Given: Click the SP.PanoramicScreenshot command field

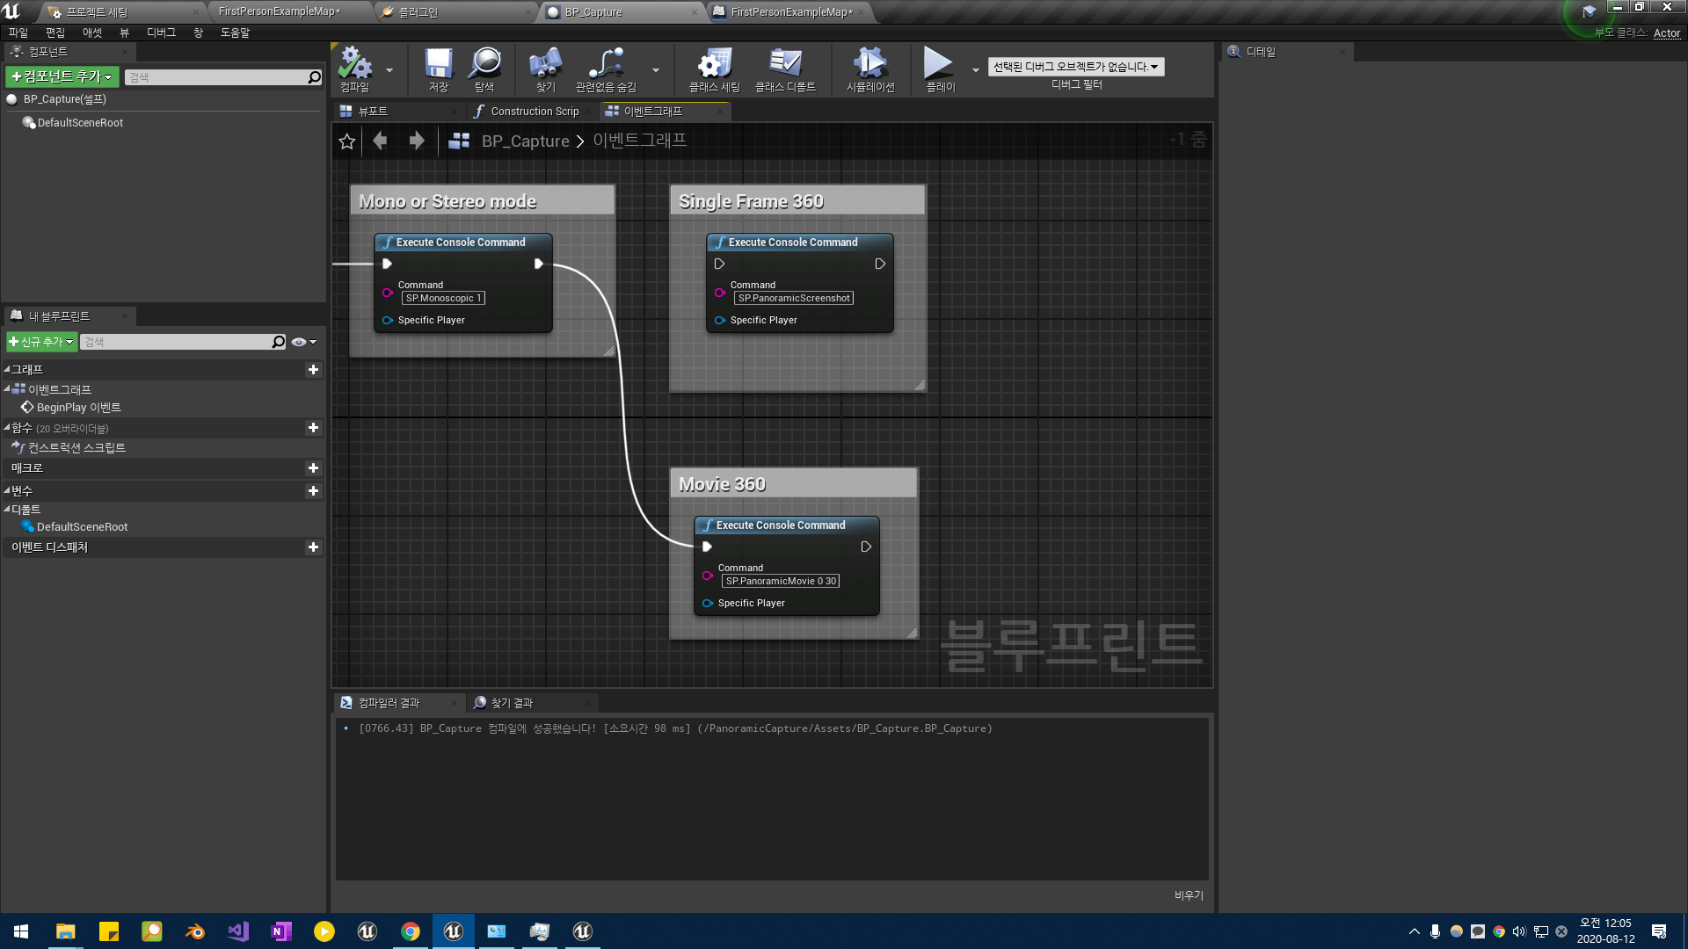Looking at the screenshot, I should pos(794,299).
